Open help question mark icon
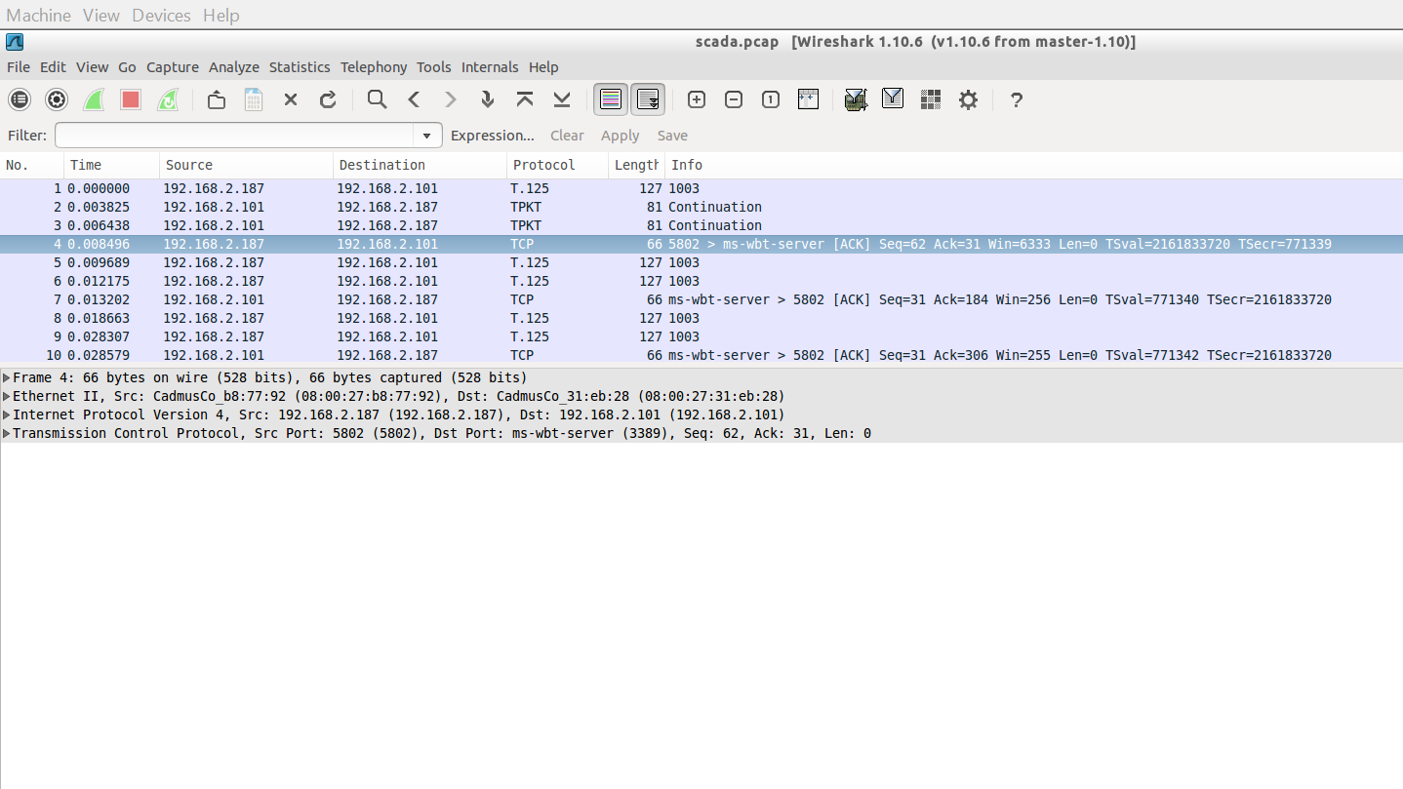The height and width of the screenshot is (789, 1403). point(1017,99)
